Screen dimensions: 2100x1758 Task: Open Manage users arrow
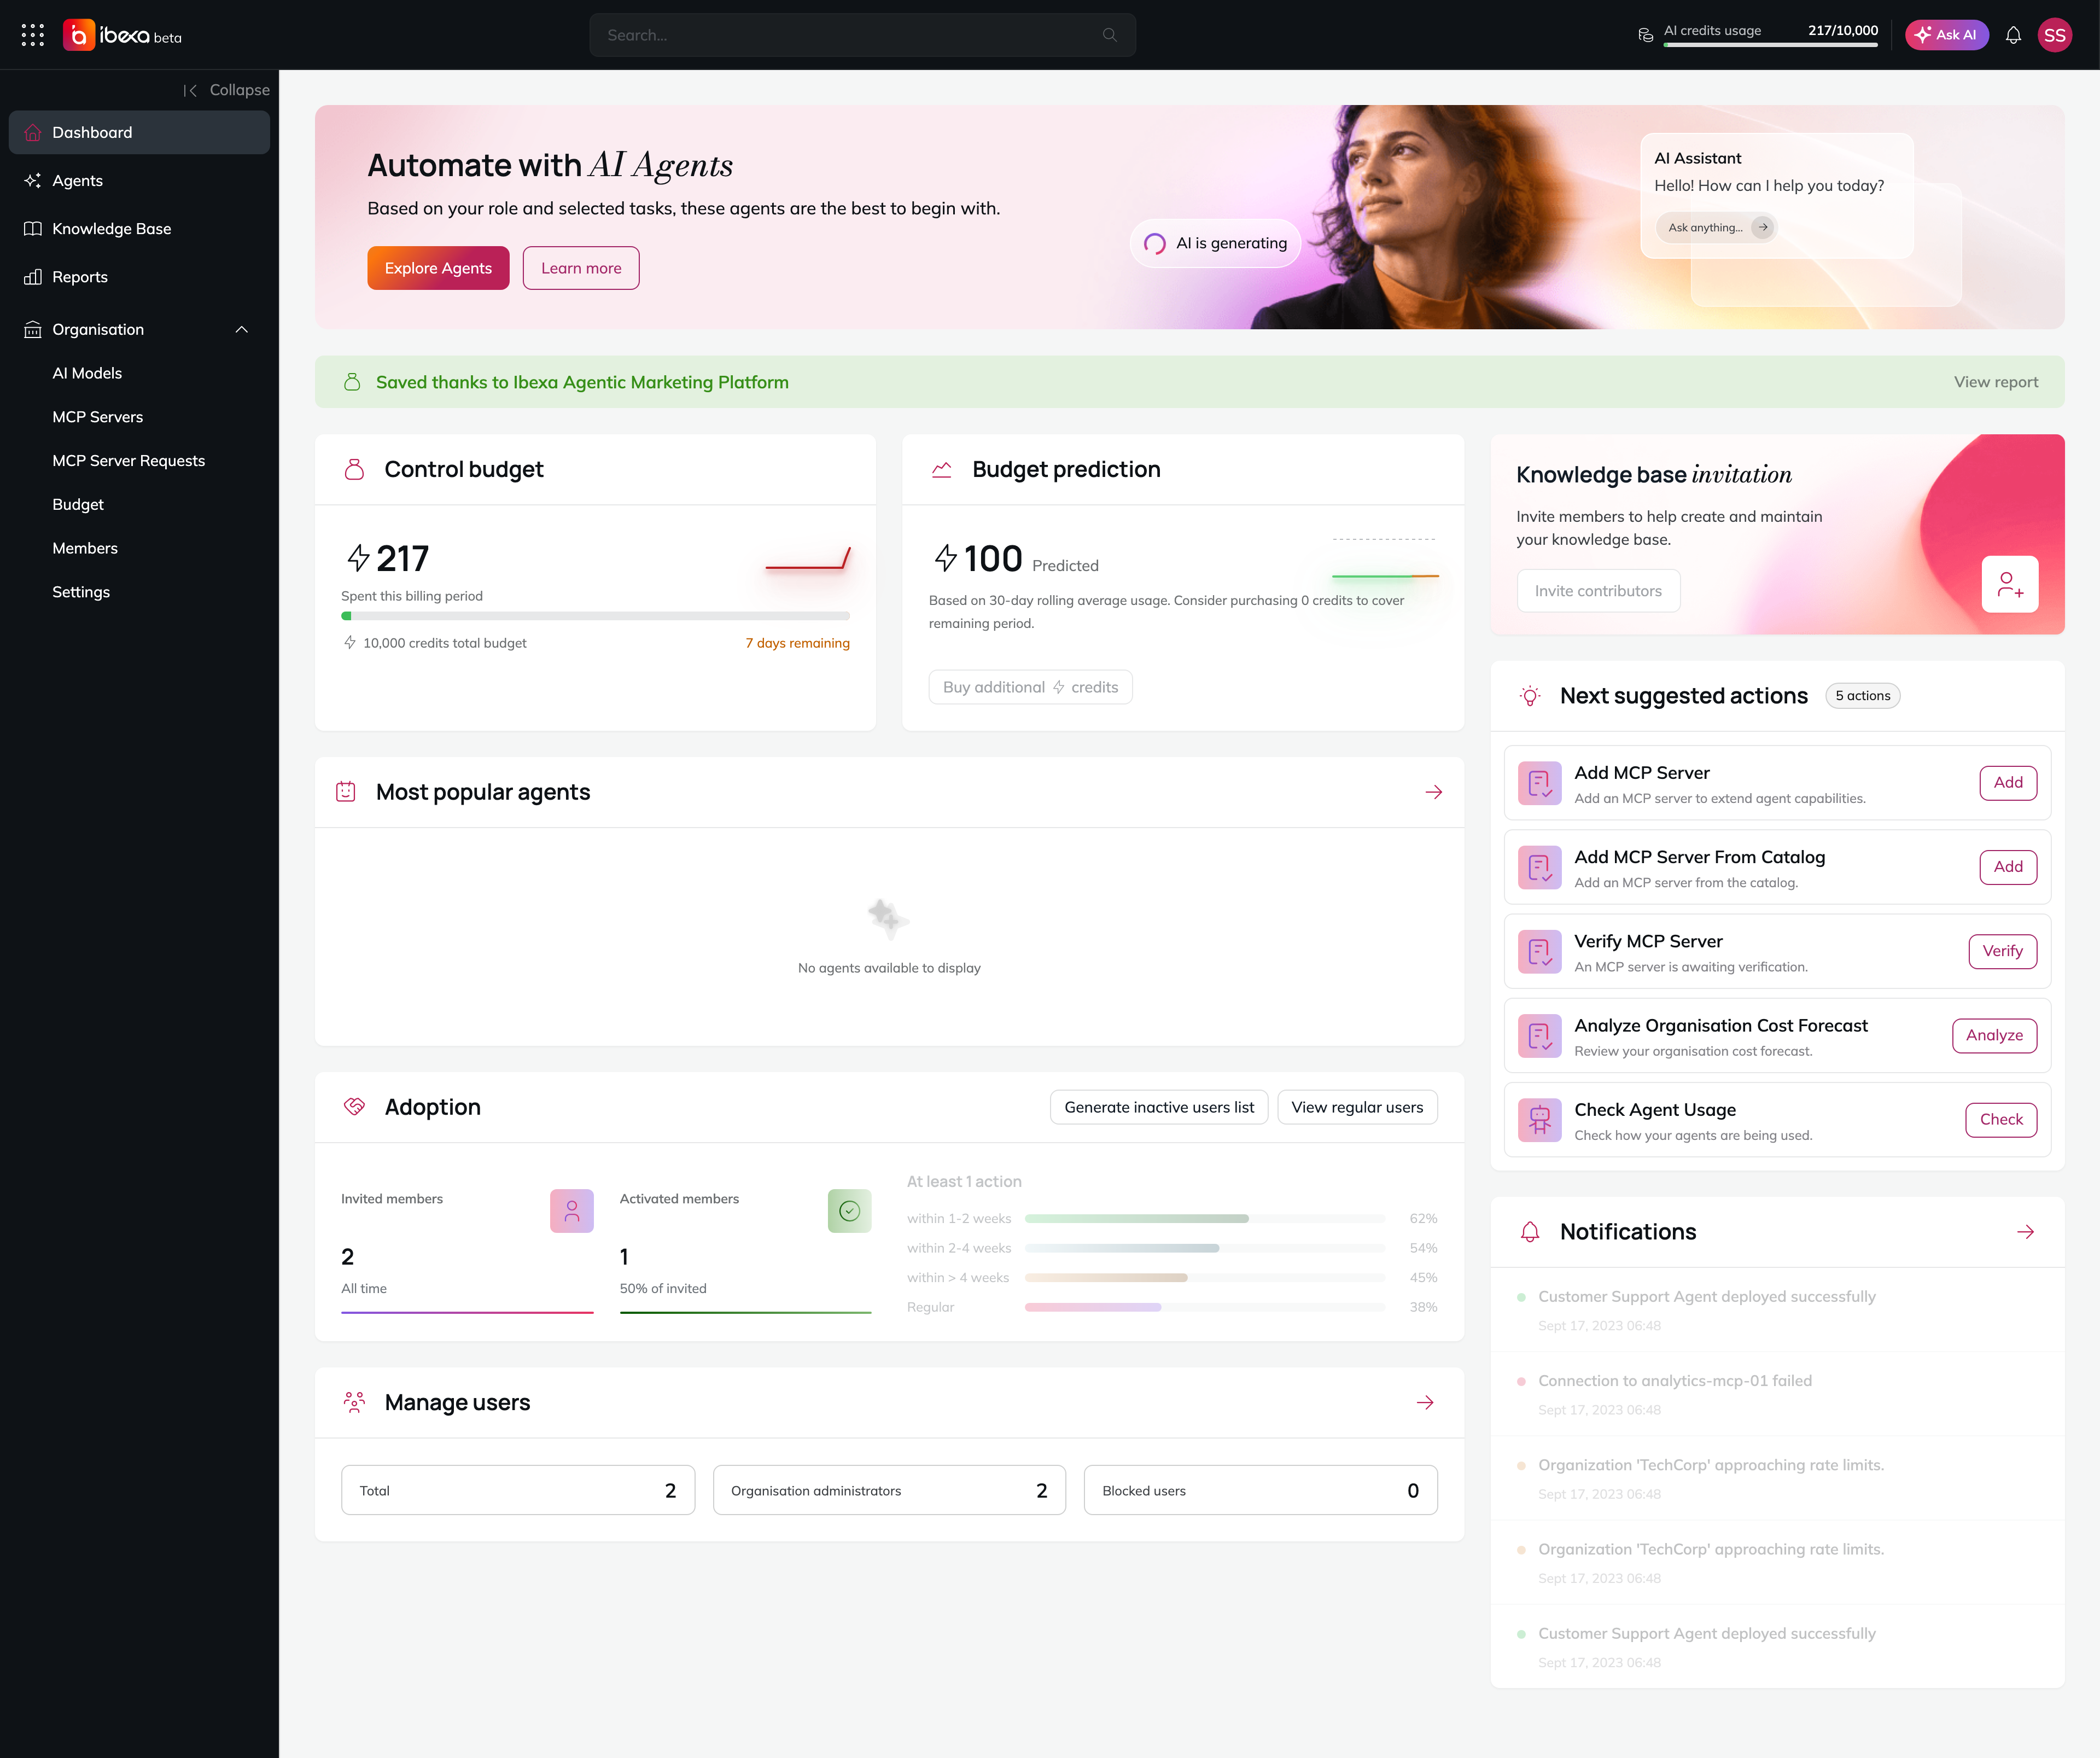point(1425,1403)
